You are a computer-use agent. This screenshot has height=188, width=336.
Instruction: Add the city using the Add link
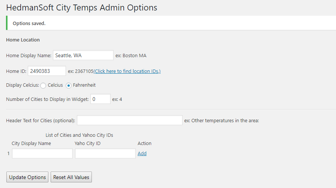[x=142, y=153]
